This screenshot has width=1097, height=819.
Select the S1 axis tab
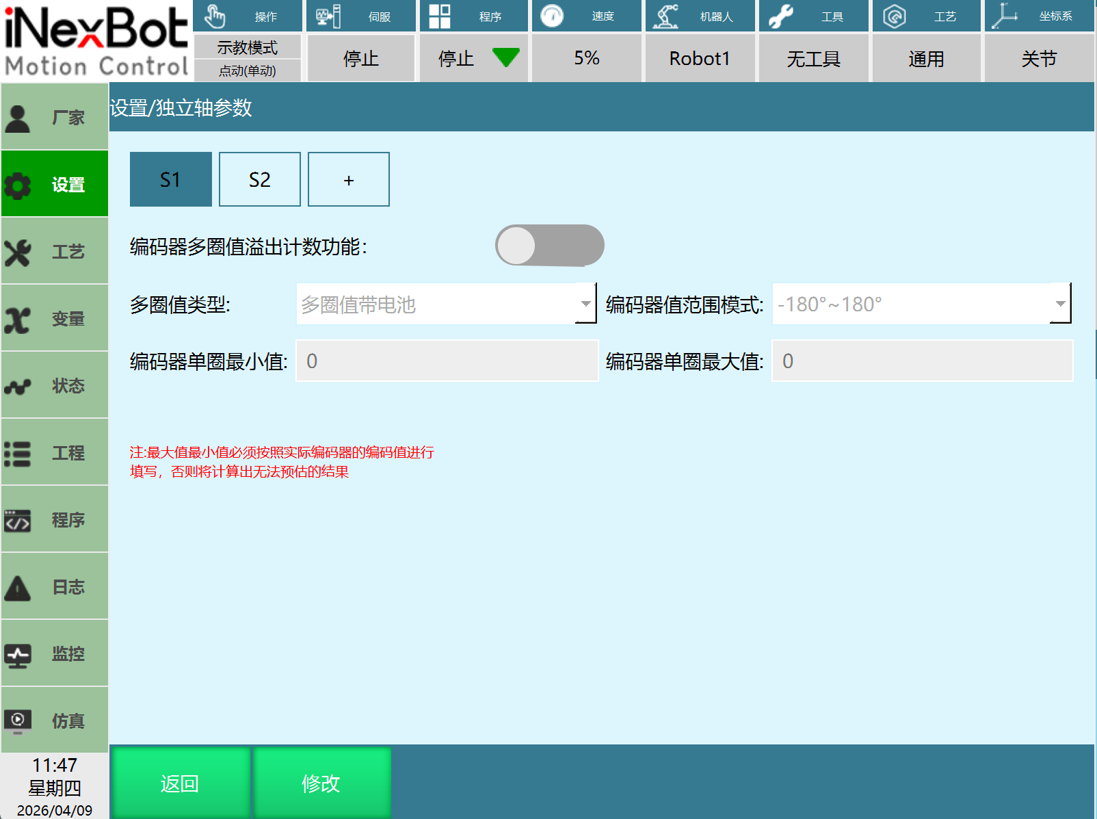[170, 179]
